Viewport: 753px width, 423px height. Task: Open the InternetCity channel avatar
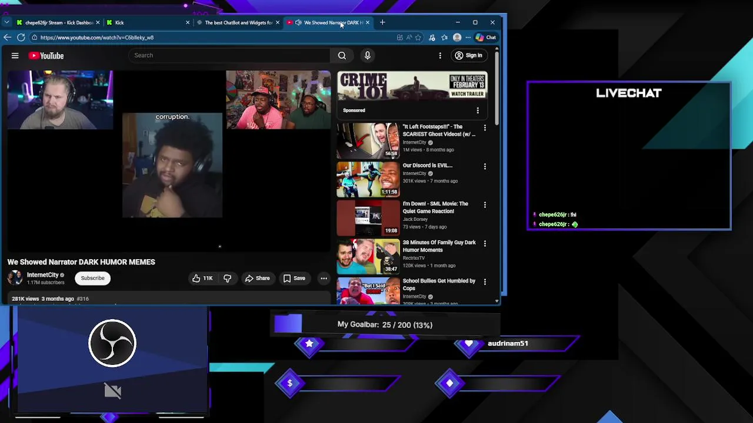15,278
